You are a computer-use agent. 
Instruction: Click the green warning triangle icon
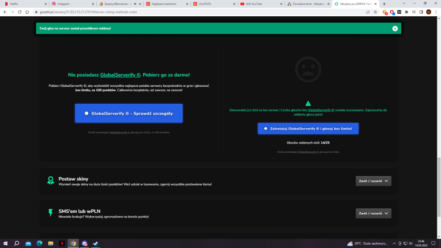pyautogui.click(x=308, y=104)
